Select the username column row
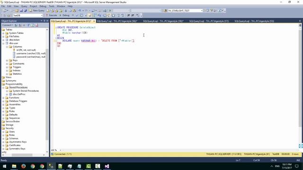 coord(29,53)
